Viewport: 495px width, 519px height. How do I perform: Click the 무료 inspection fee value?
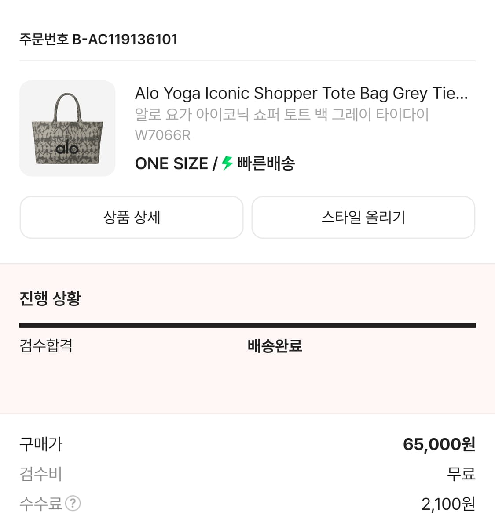click(461, 474)
